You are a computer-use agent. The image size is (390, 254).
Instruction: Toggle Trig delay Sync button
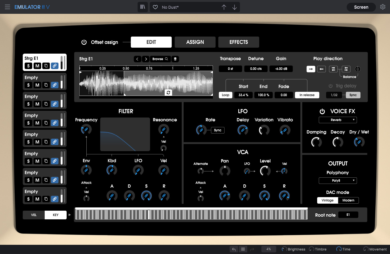tap(353, 95)
